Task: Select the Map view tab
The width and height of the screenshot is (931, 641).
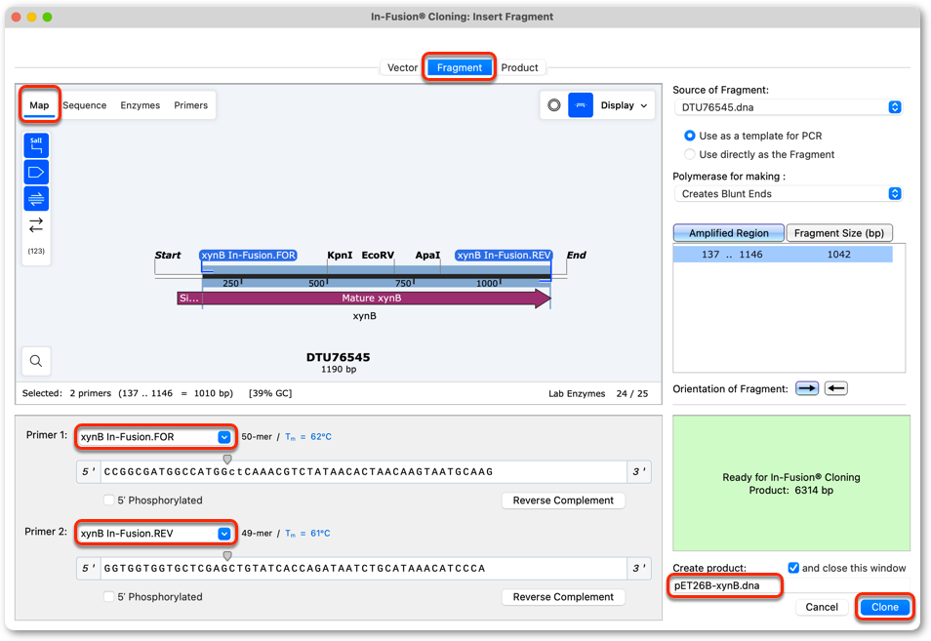Action: (39, 105)
